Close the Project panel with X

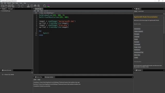coord(32,9)
